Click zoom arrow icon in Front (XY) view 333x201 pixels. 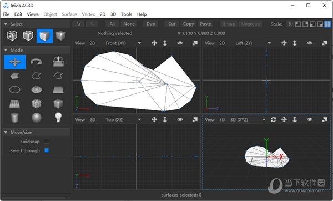pos(165,43)
